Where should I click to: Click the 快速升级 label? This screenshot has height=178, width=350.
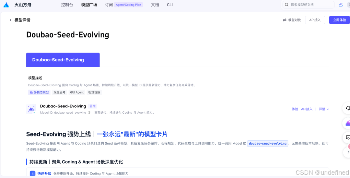click(x=44, y=173)
